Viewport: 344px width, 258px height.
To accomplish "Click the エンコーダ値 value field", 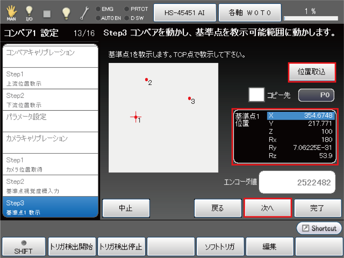I will (x=297, y=182).
